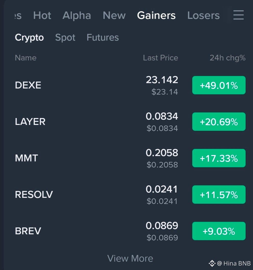Switch to the Hot tab

(x=42, y=15)
